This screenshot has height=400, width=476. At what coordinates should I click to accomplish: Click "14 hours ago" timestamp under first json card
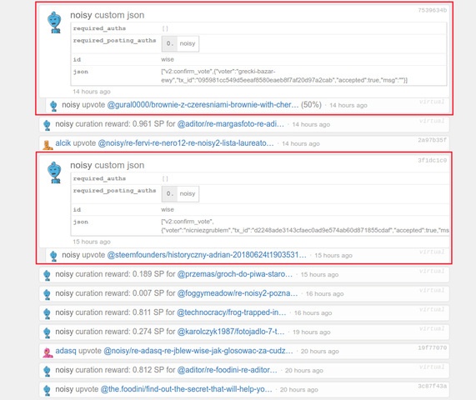92,92
